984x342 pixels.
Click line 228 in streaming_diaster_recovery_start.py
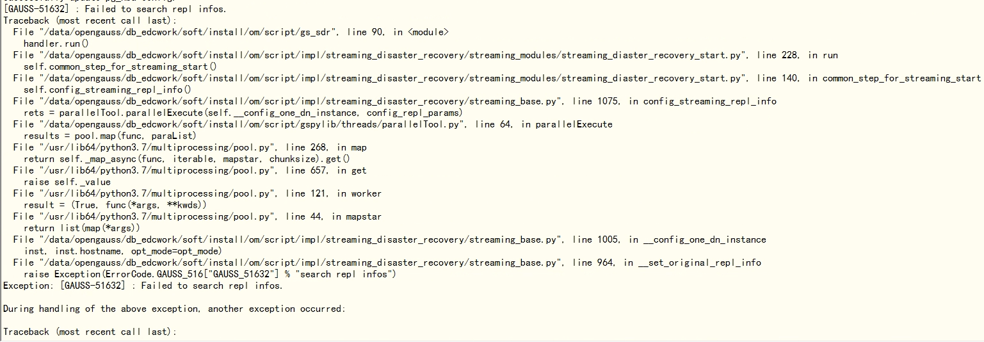pos(777,55)
